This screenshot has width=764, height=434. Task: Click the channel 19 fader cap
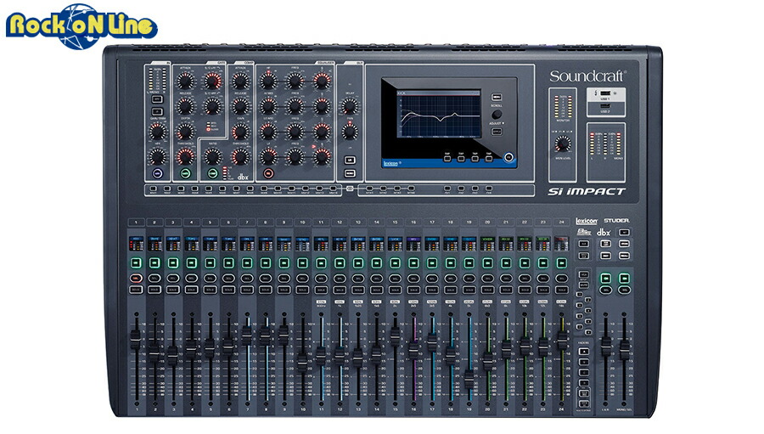pos(469,379)
